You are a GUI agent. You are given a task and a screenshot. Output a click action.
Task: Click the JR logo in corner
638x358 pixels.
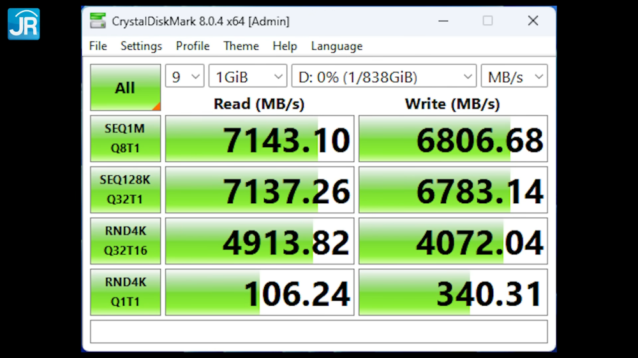24,24
